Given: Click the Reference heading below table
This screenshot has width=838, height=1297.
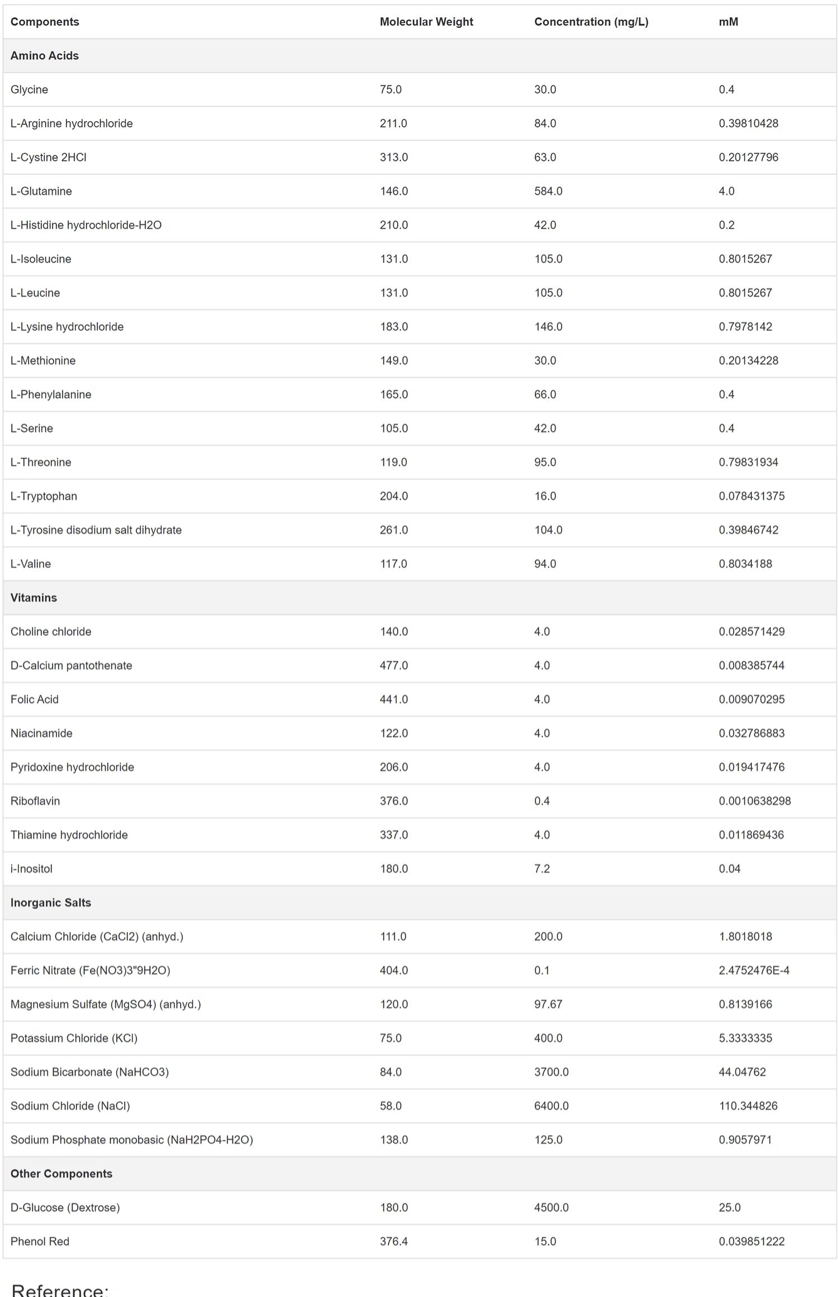Looking at the screenshot, I should (x=60, y=1290).
